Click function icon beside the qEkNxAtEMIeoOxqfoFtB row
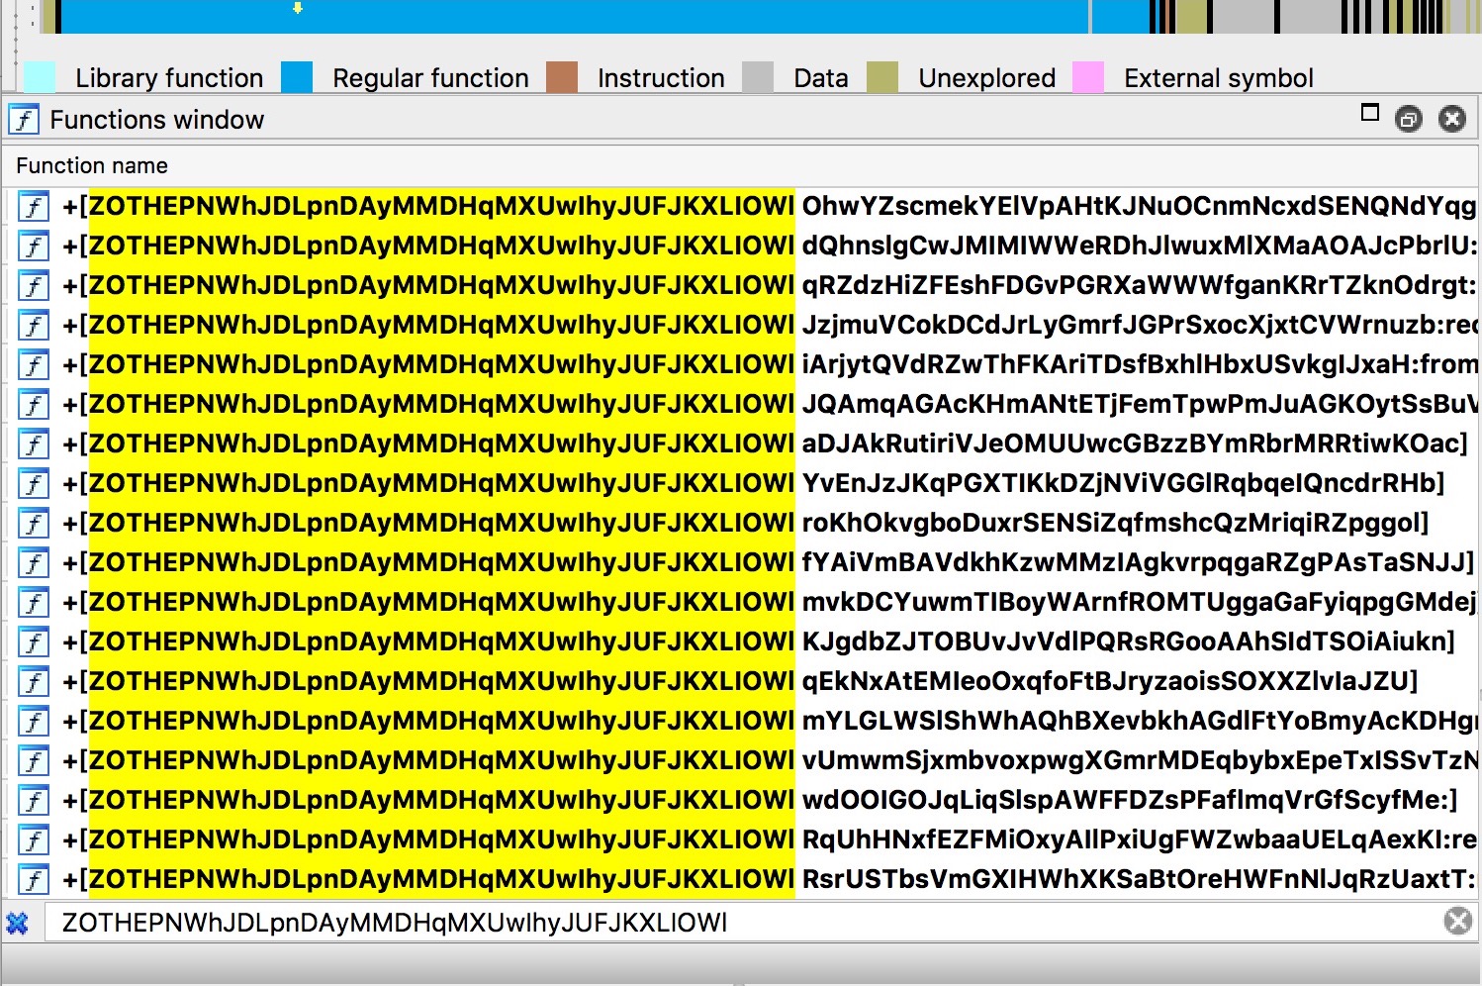Screen dimensions: 1482x986 35,681
